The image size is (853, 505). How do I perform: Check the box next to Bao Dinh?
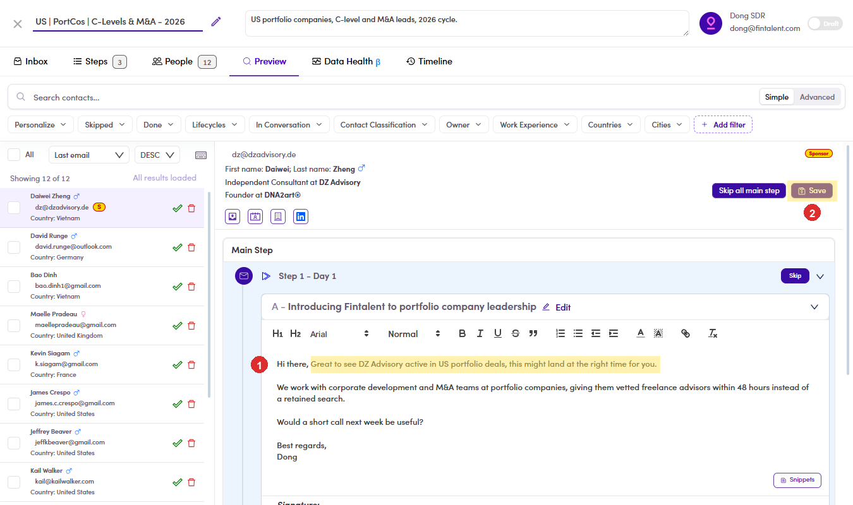click(14, 286)
